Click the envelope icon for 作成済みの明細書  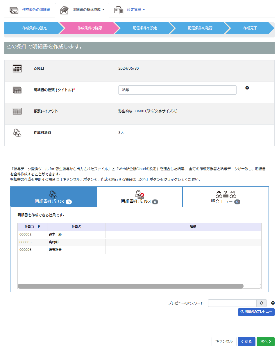pyautogui.click(x=14, y=10)
